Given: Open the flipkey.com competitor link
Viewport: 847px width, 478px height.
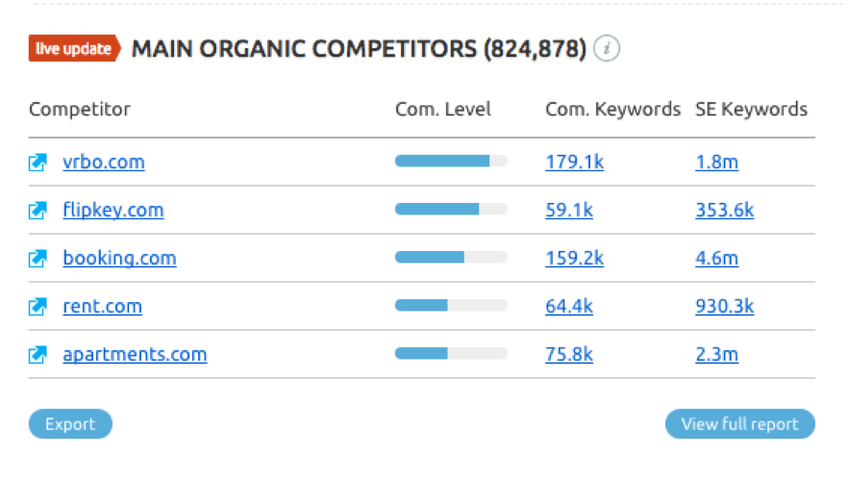Looking at the screenshot, I should [113, 210].
